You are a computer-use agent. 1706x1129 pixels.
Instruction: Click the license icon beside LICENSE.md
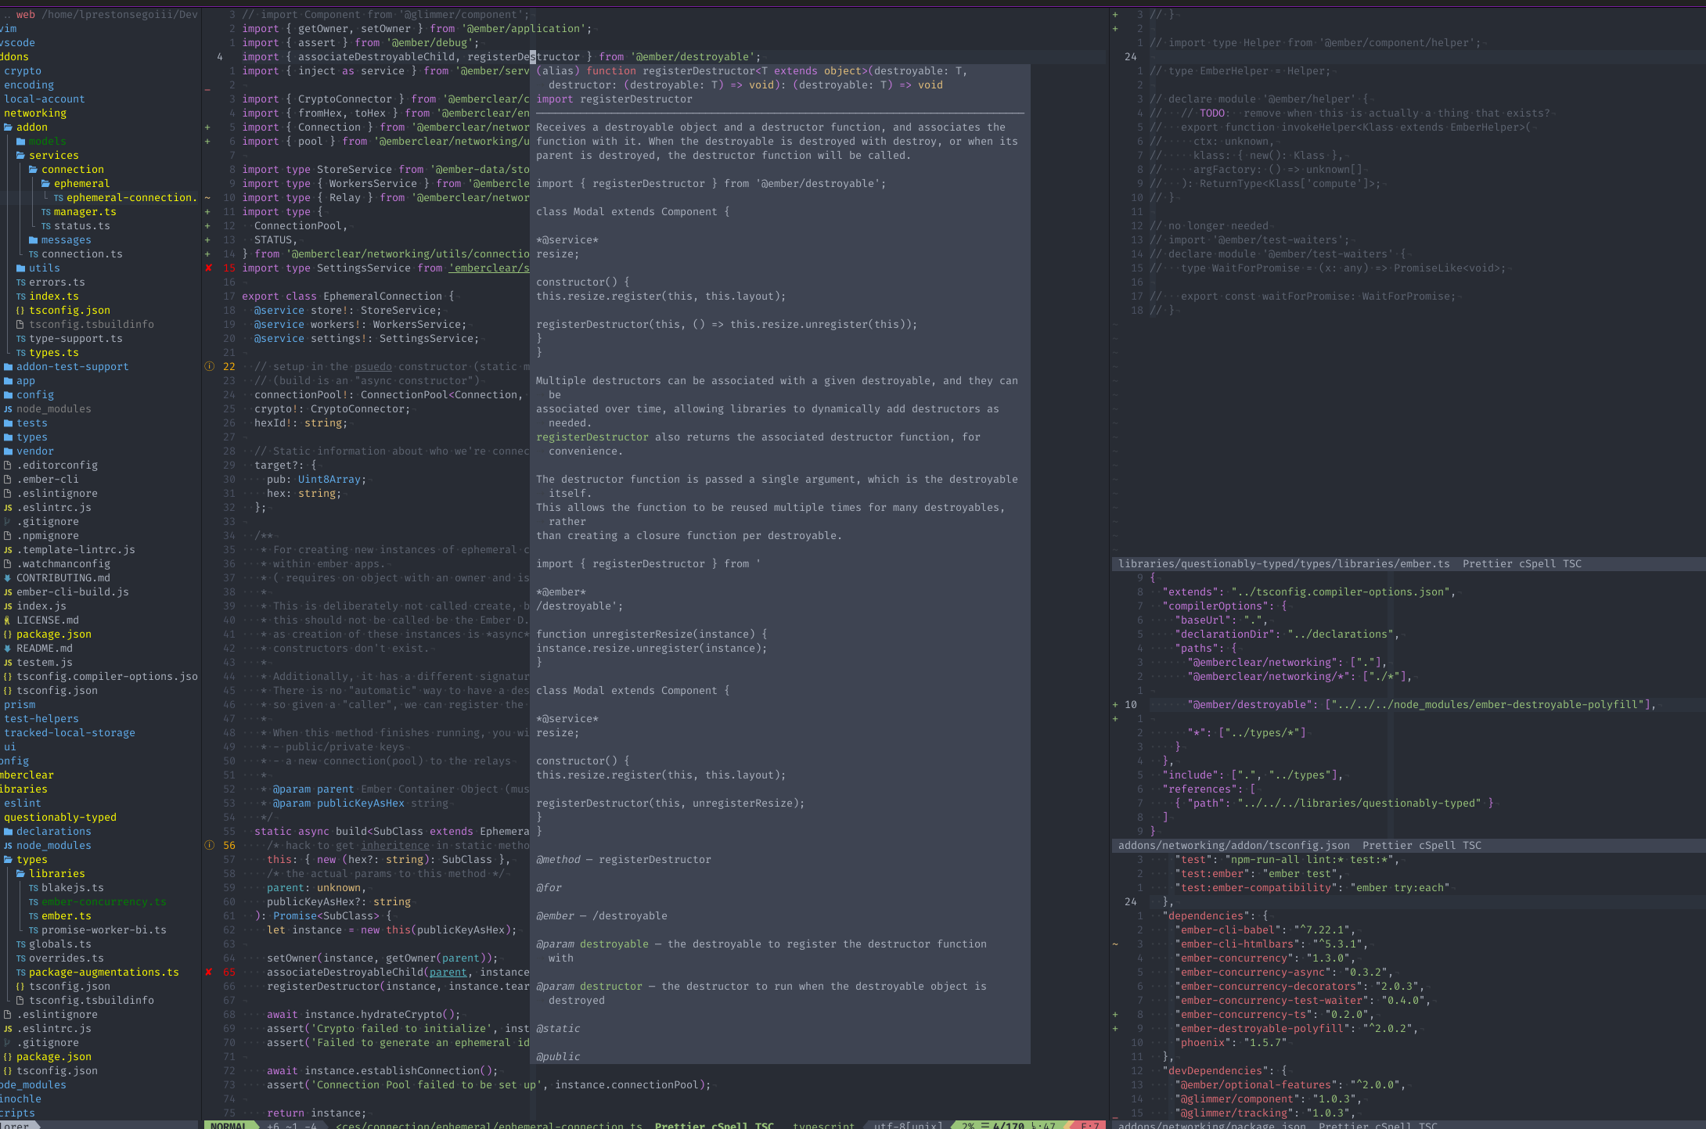click(8, 620)
